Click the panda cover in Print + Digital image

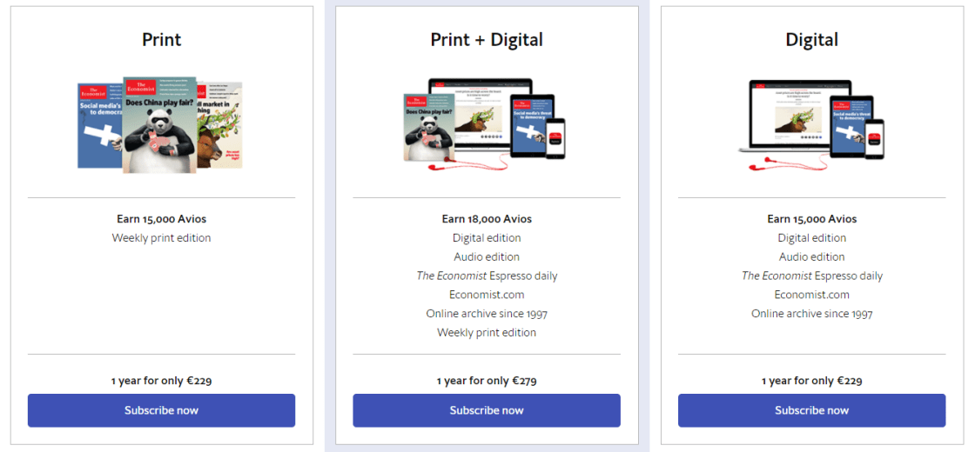pyautogui.click(x=428, y=127)
